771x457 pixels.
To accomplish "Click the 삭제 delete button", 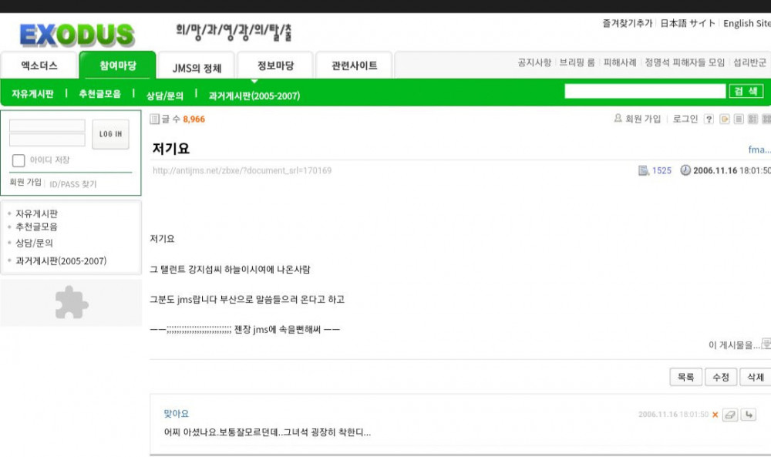I will pos(755,377).
